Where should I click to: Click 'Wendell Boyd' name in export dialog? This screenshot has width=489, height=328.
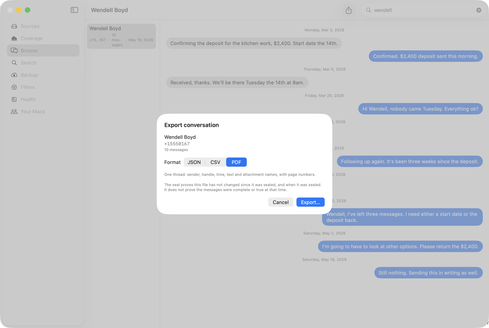click(180, 137)
